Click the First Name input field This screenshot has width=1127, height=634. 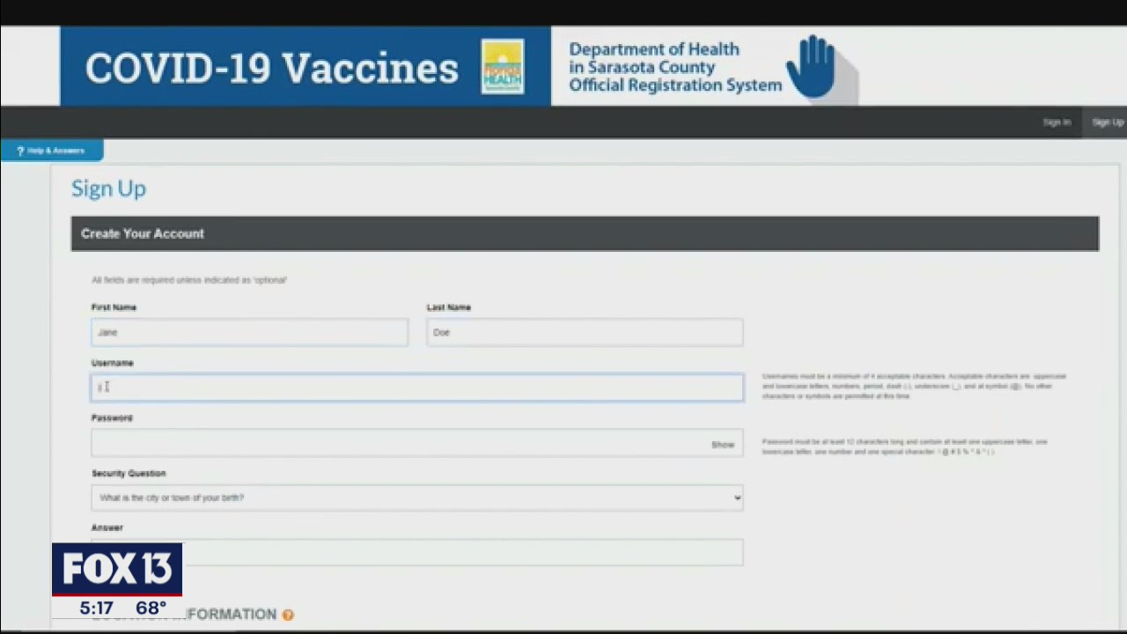[249, 332]
